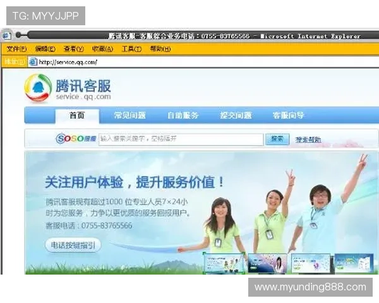Click the 搜索 button

[277, 139]
